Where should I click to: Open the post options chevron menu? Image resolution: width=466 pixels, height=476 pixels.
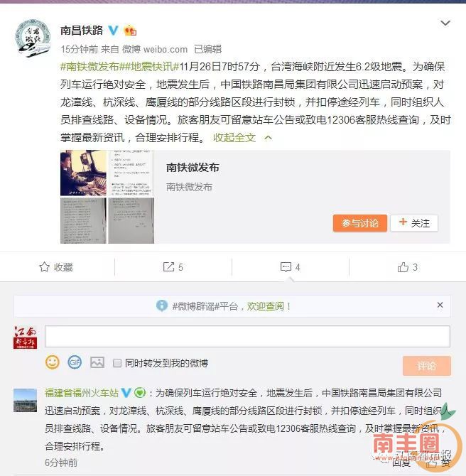coord(445,23)
